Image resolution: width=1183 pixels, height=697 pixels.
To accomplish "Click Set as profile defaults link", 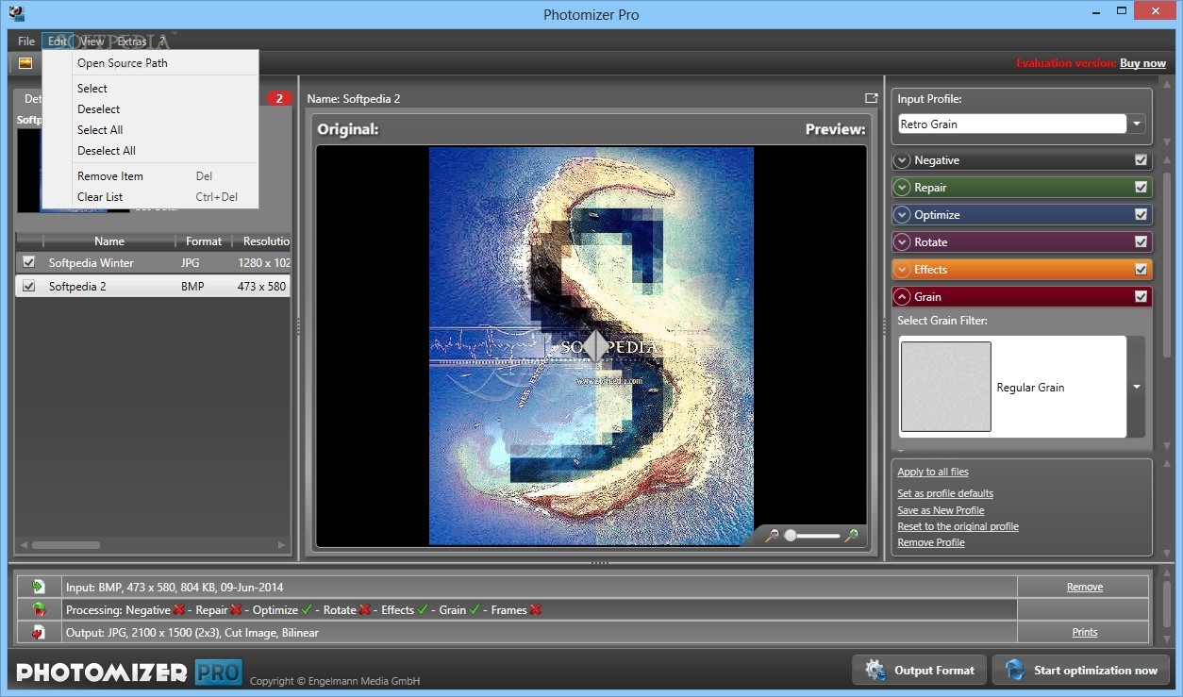I will (945, 493).
